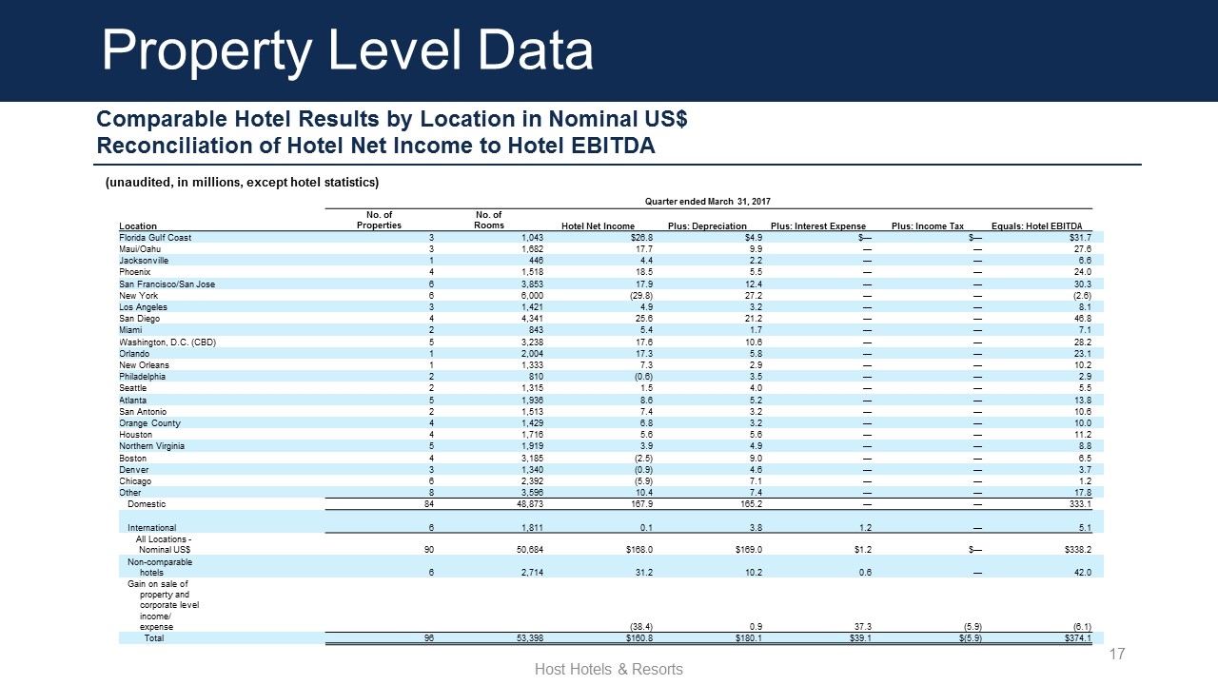This screenshot has height=685, width=1218.
Task: Click 'Quarter ended March 31, 2017' header
Action: tap(708, 202)
